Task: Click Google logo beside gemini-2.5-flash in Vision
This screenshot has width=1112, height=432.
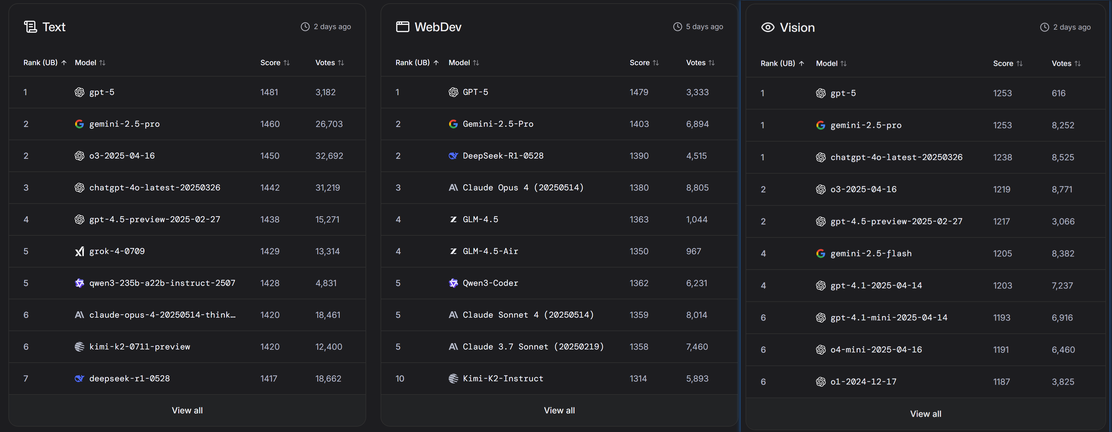Action: point(821,253)
